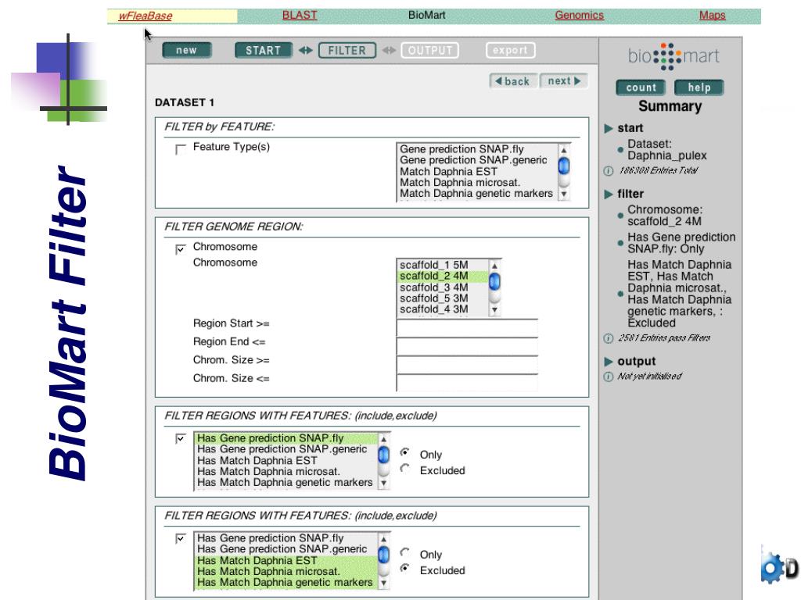The height and width of the screenshot is (600, 801).
Task: Select "scaffold_4 3M" in the Chromosome list
Action: tap(443, 309)
